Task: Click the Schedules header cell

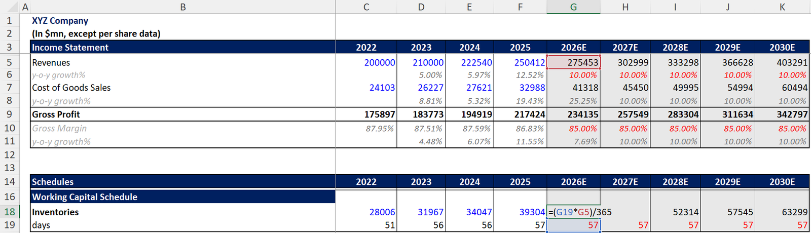Action: pos(182,181)
